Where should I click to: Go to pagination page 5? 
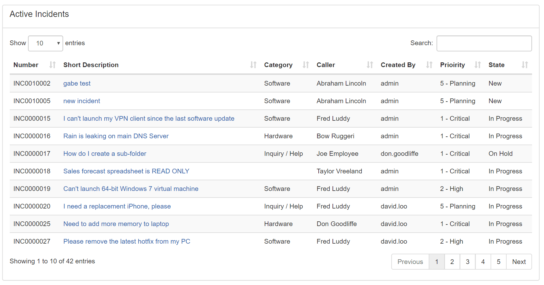[x=498, y=262]
